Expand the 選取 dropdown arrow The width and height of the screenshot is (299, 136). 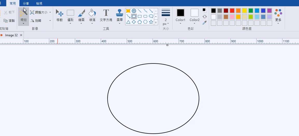(x=70, y=24)
